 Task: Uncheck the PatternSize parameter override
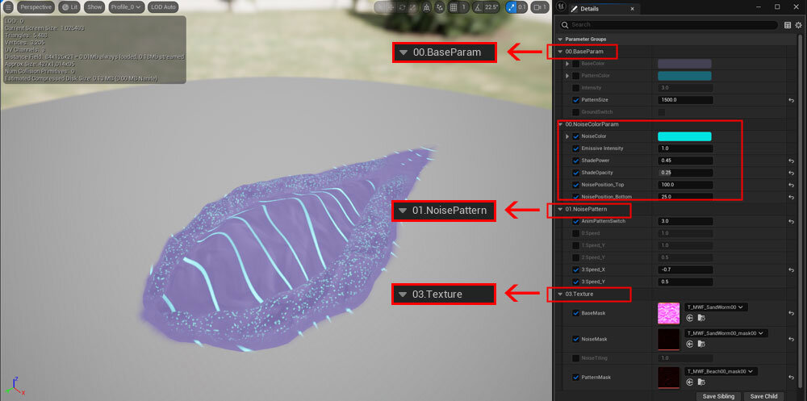tap(575, 100)
